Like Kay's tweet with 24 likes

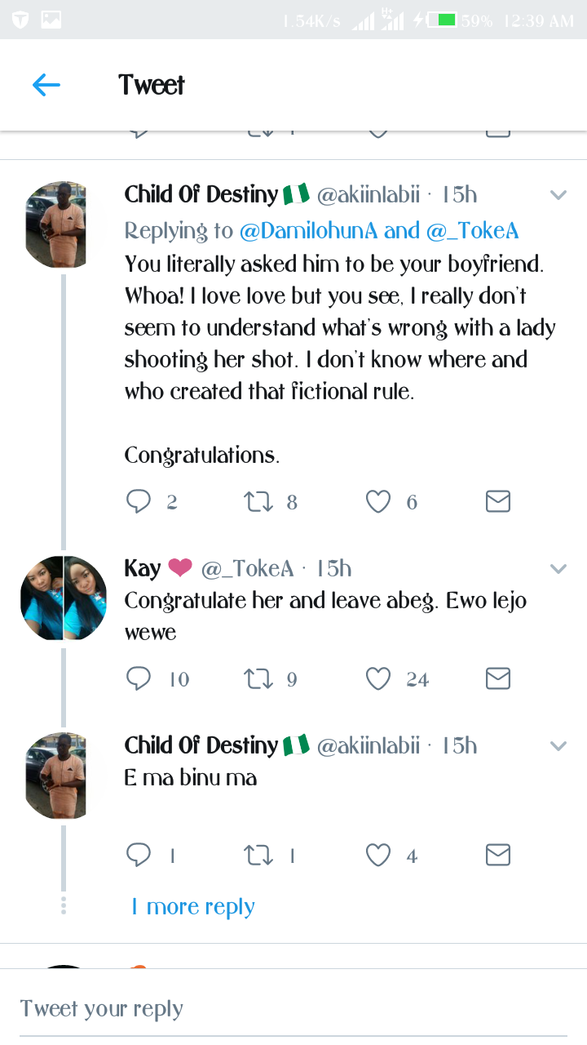click(x=378, y=678)
